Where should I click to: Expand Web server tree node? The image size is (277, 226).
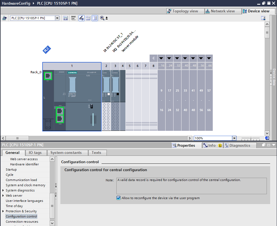coord(3,196)
